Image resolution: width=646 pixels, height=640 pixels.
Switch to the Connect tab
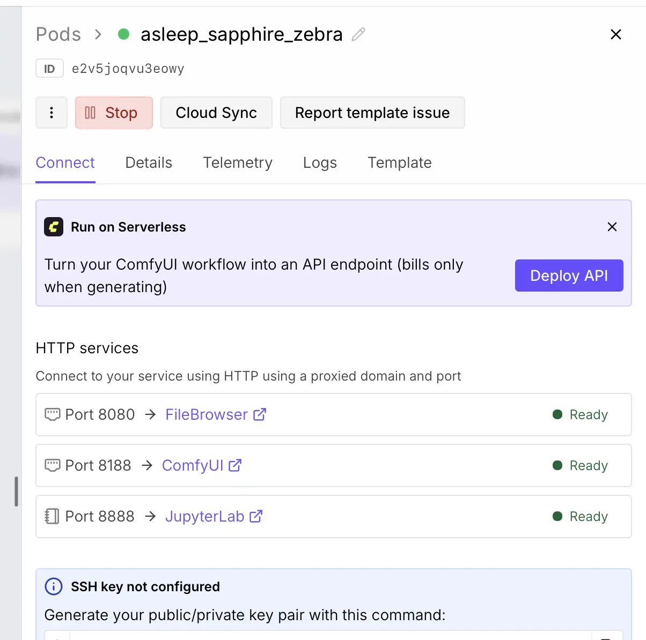click(65, 162)
